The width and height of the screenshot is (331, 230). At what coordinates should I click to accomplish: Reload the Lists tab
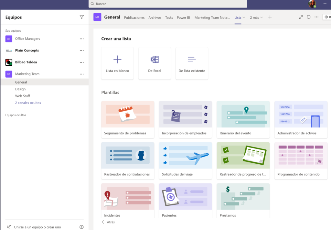[x=309, y=17]
